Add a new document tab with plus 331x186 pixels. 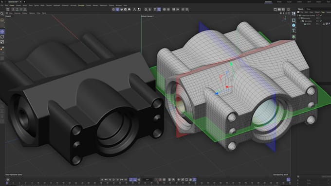coord(24,2)
